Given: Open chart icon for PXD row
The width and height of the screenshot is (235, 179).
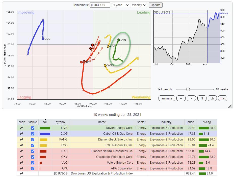Looking at the screenshot, I should 22,151.
